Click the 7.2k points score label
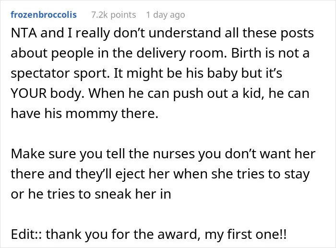Viewport: 336px width, 248px height. (114, 15)
